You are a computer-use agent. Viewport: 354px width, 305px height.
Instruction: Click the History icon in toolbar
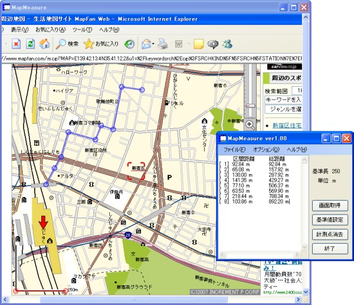pos(130,44)
